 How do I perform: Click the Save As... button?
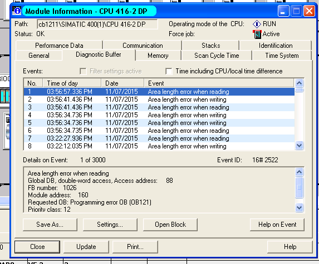click(50, 225)
